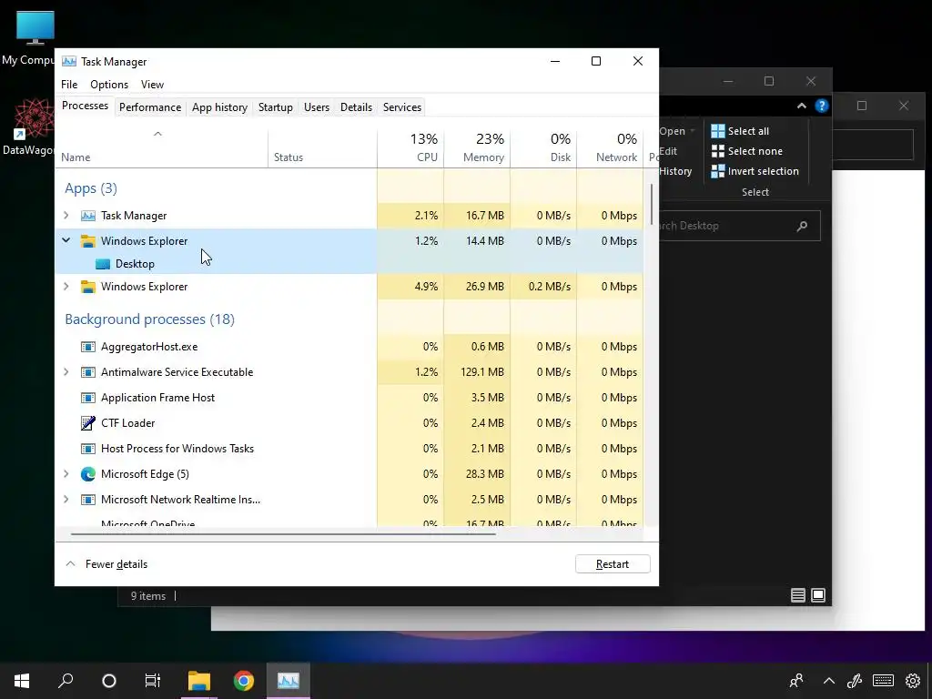This screenshot has width=932, height=699.
Task: Switch to the Startup tab
Action: [275, 107]
